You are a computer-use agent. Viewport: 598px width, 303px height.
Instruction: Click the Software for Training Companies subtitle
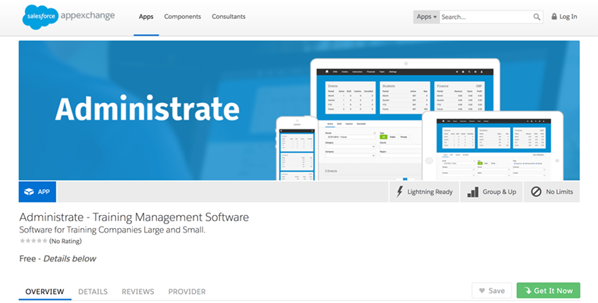pyautogui.click(x=112, y=230)
